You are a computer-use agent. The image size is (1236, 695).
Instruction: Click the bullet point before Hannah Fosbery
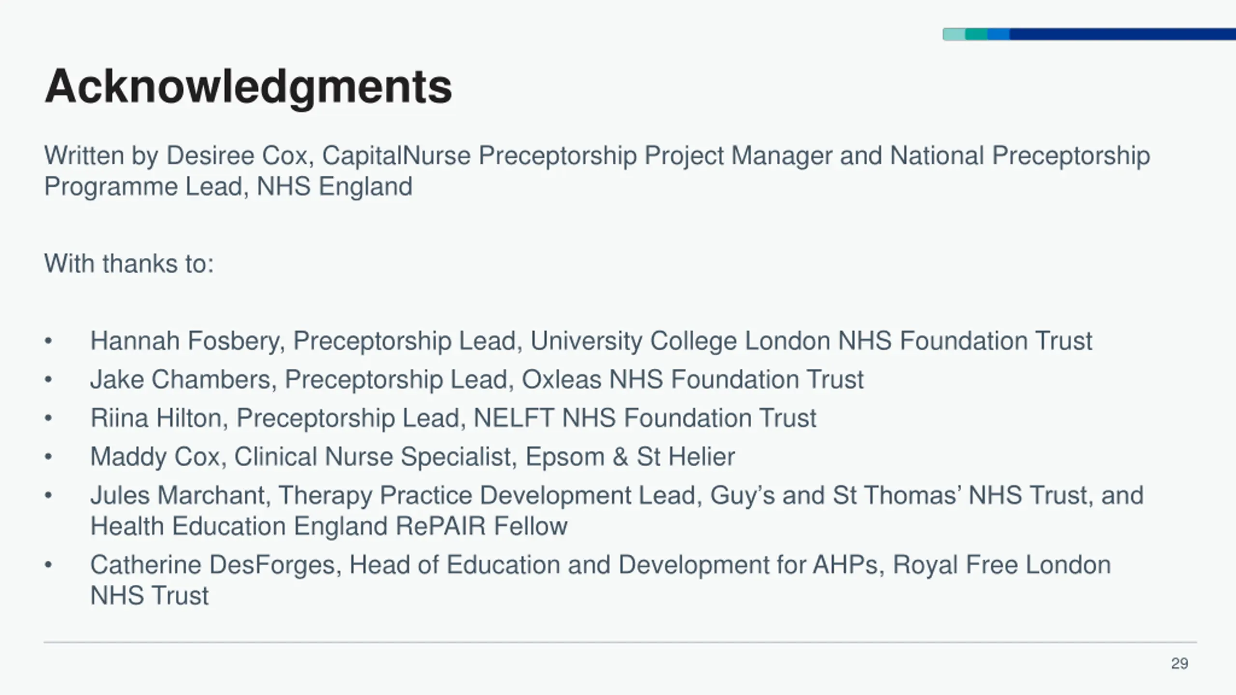click(48, 341)
